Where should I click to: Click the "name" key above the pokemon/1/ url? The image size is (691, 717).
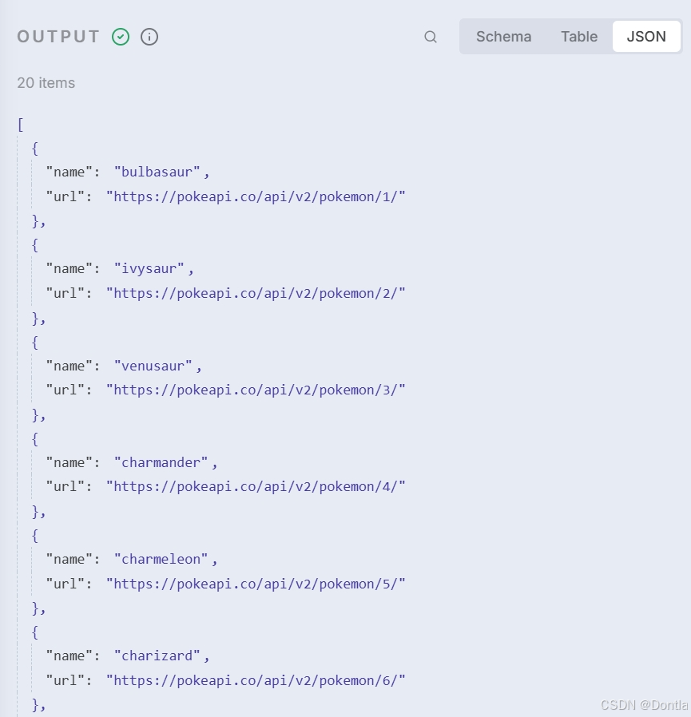tap(69, 172)
